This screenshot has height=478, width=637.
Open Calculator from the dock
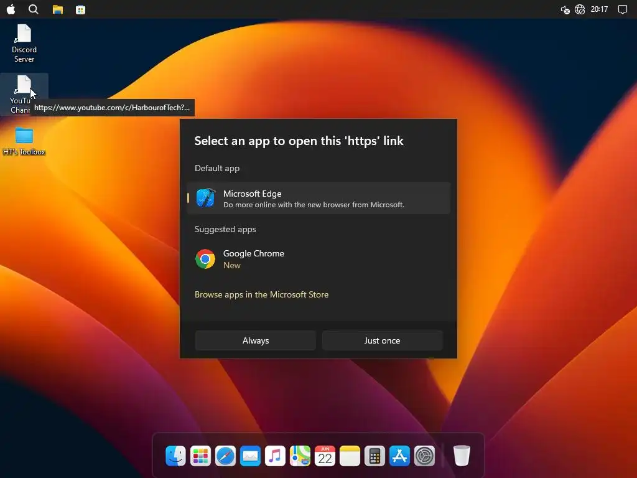tap(374, 456)
